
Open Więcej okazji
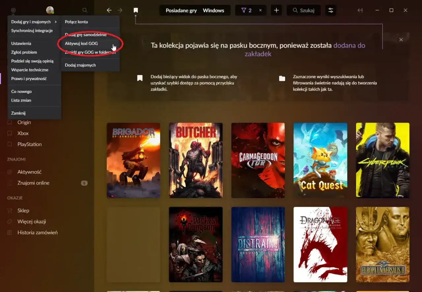(32, 221)
